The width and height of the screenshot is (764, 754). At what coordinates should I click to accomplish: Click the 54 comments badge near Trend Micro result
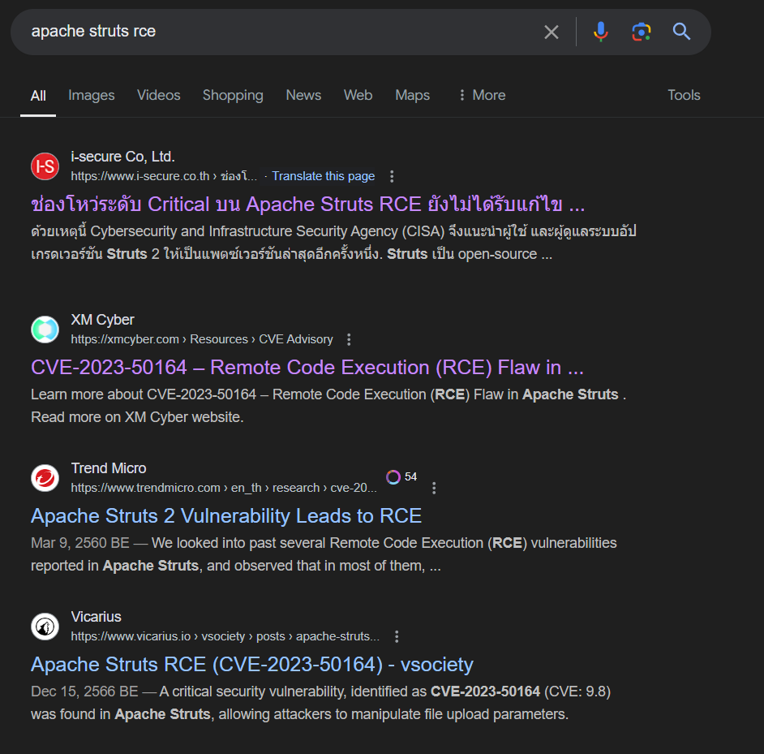tap(401, 476)
